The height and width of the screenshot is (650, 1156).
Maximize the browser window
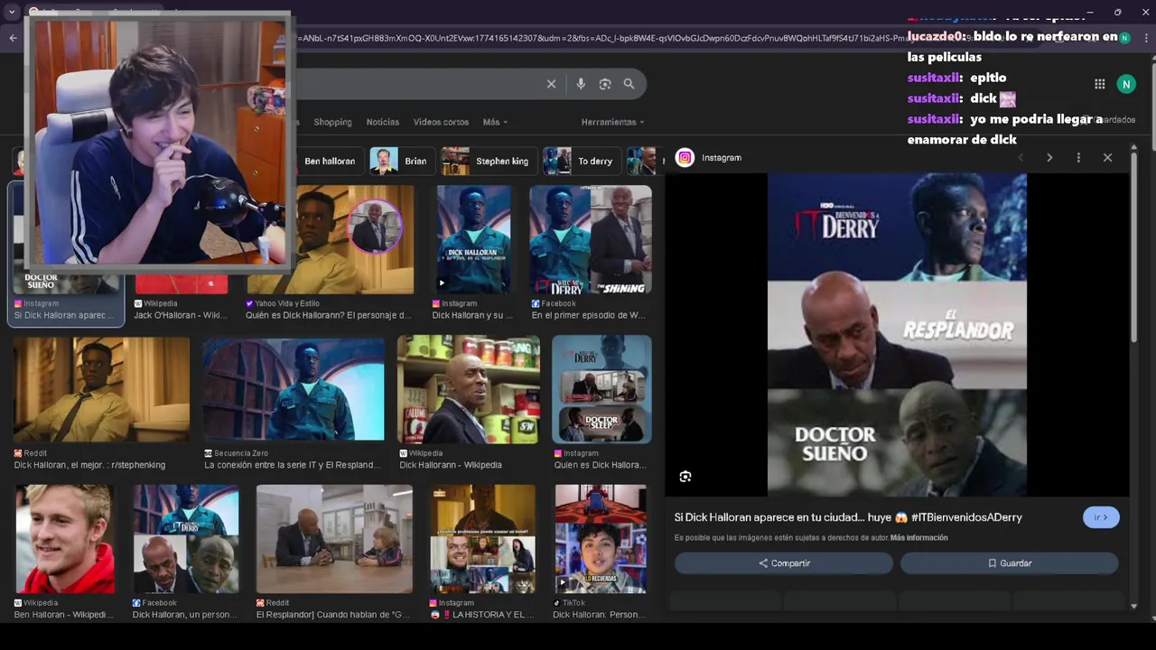click(x=1117, y=12)
